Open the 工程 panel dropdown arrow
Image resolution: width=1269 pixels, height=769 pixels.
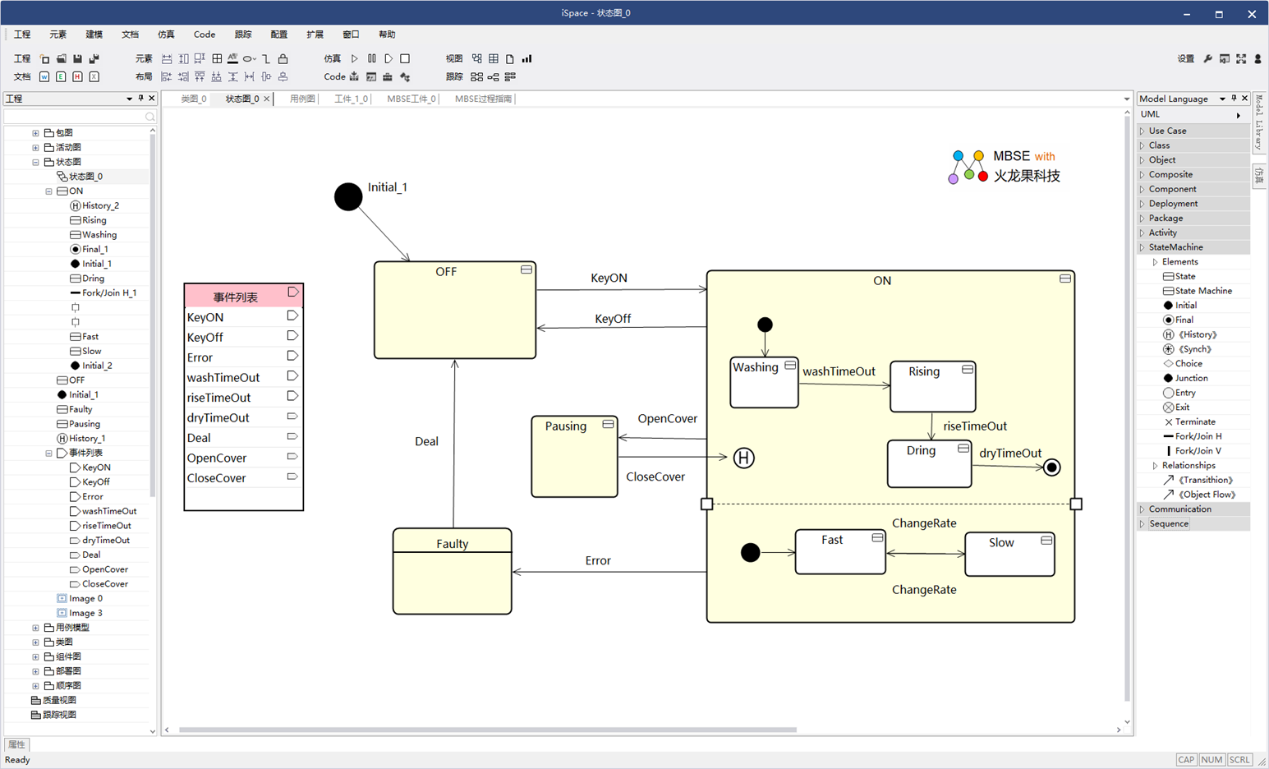click(129, 99)
